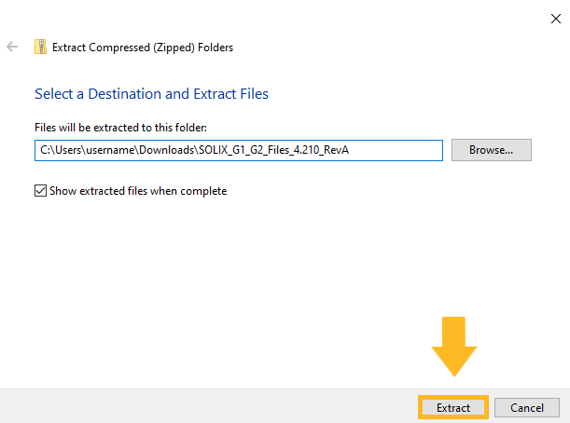
Task: Click the back arrow in the wizard header
Action: pyautogui.click(x=13, y=47)
